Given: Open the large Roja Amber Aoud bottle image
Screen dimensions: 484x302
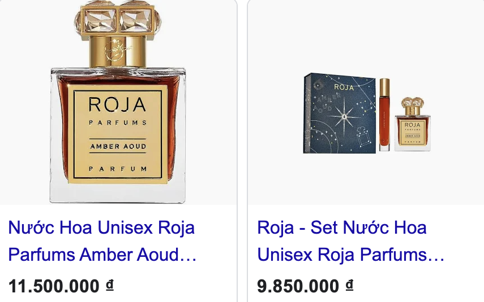Looking at the screenshot, I should click(x=118, y=102).
